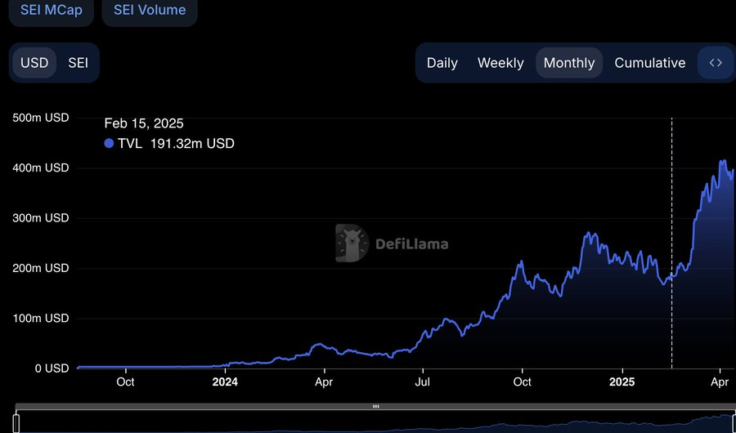Viewport: 736px width, 433px height.
Task: Click the blue TVL legend dot
Action: [x=109, y=144]
